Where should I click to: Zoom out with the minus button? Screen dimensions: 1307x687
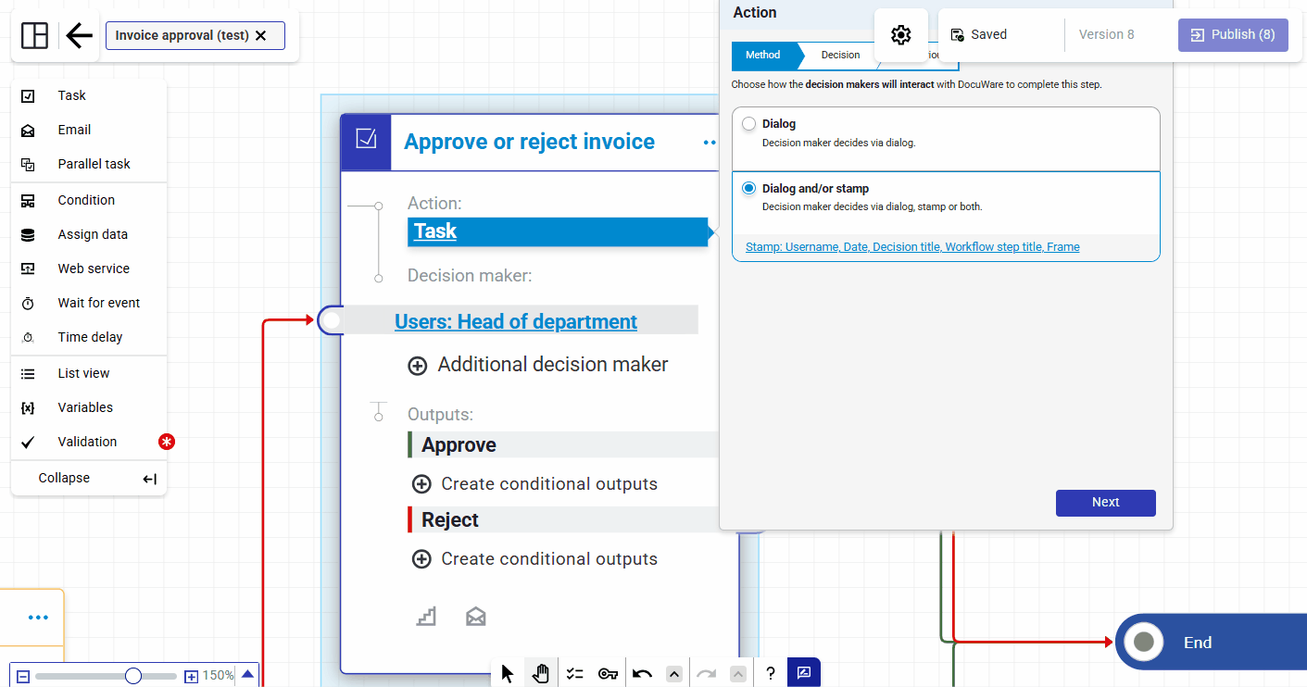23,676
